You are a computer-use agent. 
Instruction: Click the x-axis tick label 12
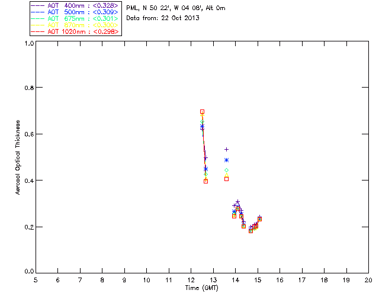pos(191,281)
